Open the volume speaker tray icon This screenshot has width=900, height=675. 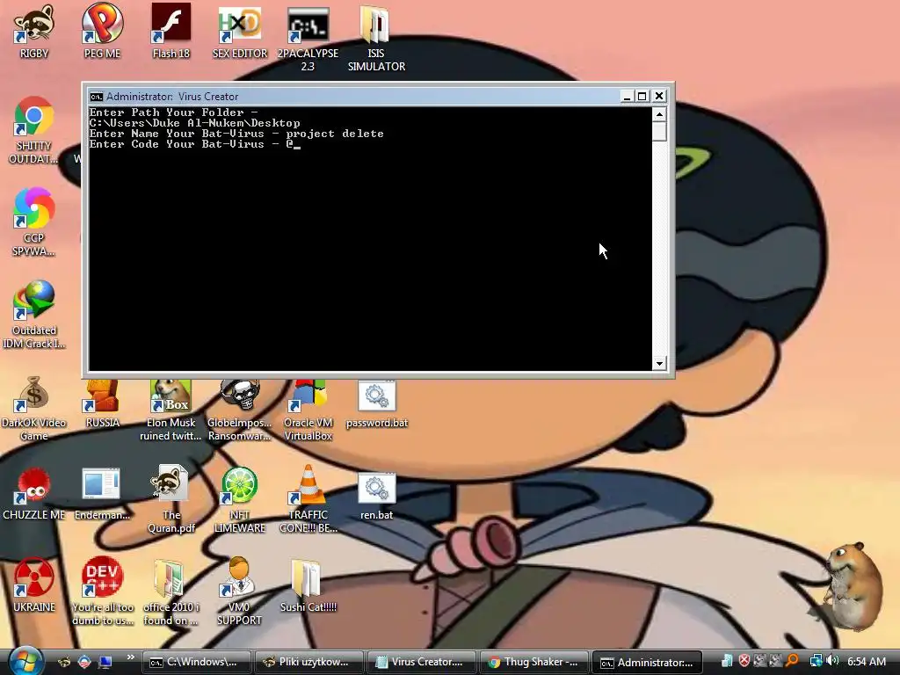[x=833, y=661]
